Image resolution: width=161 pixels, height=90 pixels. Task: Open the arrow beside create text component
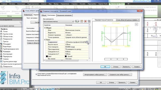[78, 21]
